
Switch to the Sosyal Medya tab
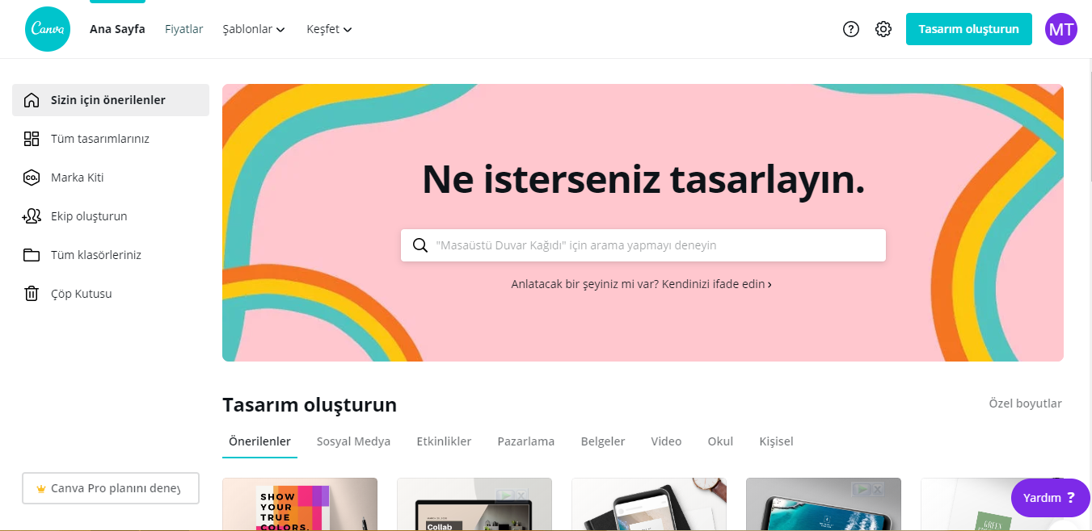click(353, 441)
